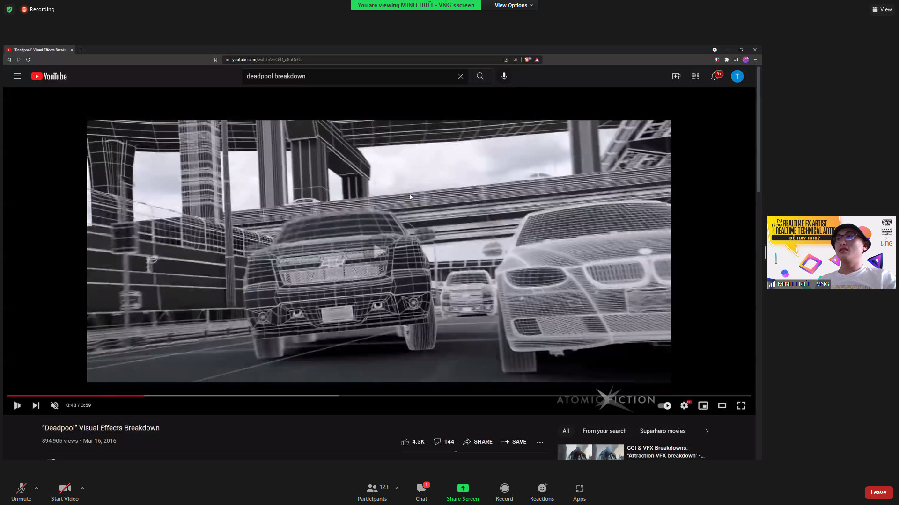Screen dimensions: 899x505
Task: Click the YouTube logo
Action: point(49,76)
